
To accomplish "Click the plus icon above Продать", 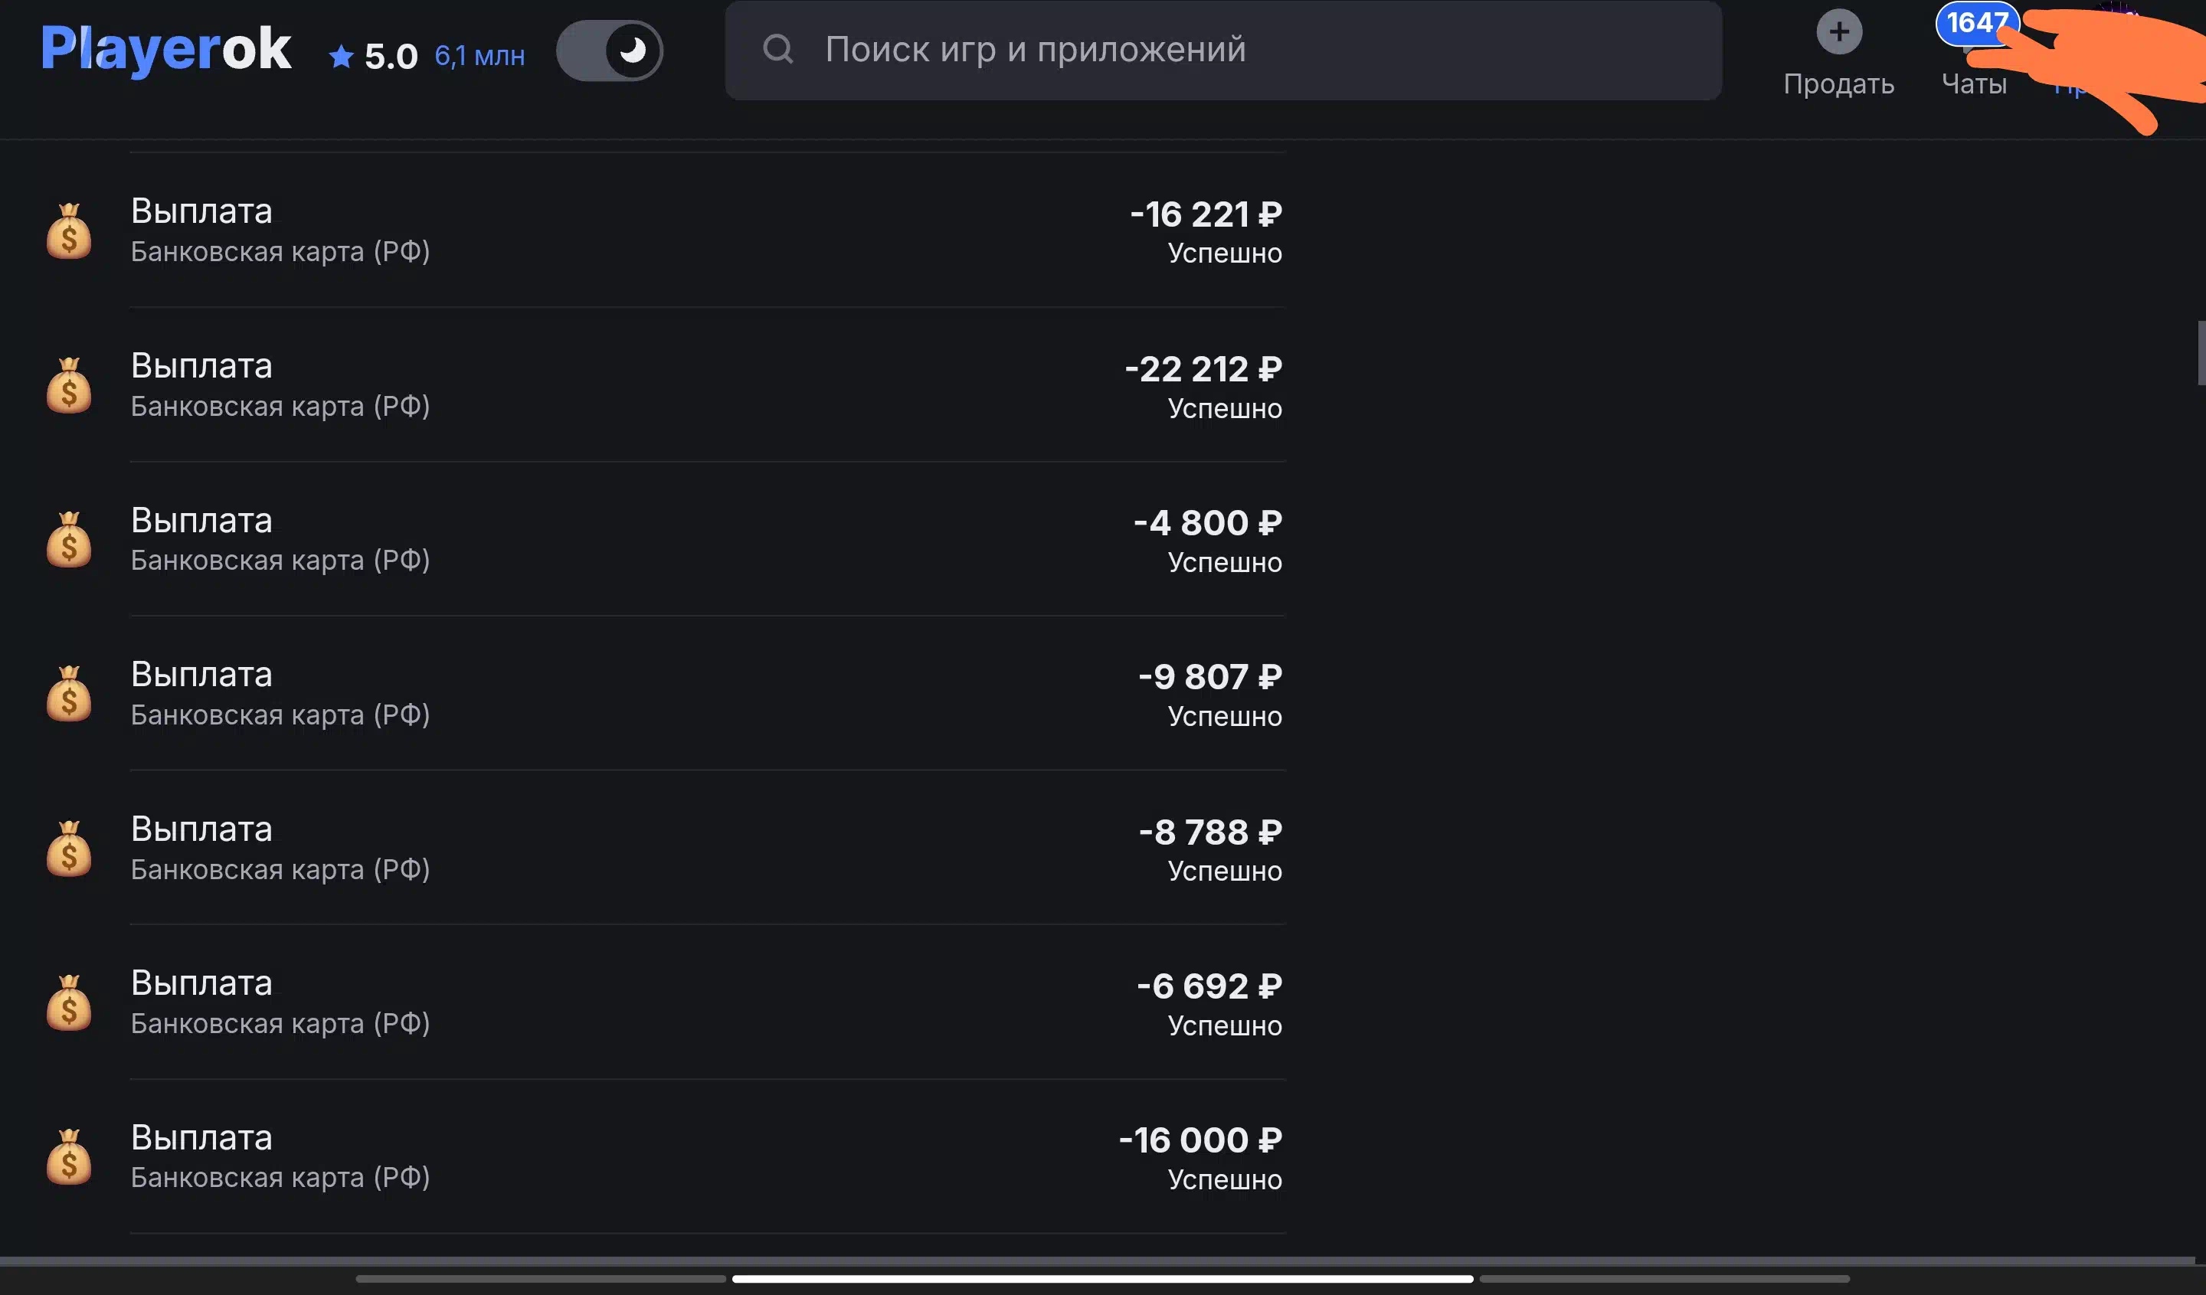I will 1838,31.
